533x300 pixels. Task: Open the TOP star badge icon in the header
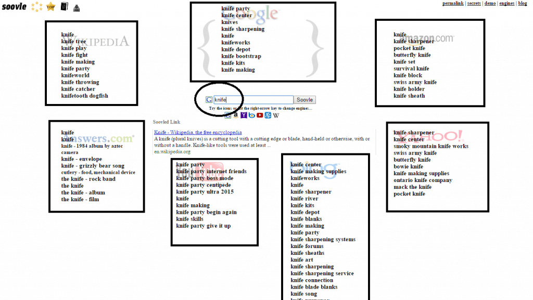coord(50,7)
